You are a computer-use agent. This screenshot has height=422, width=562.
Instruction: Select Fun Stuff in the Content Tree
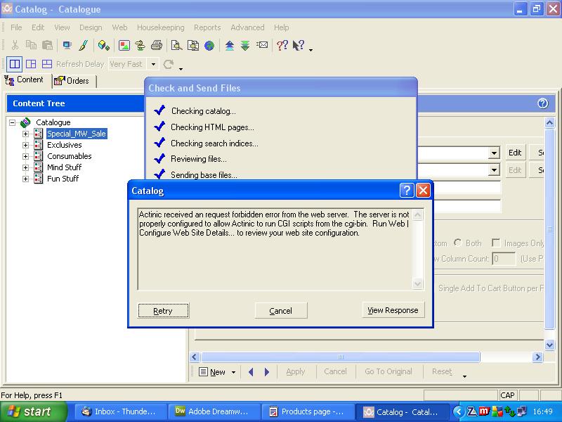(x=63, y=179)
